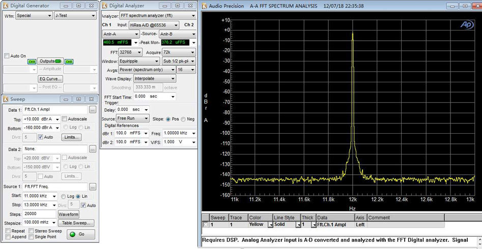Click the Trace column header in trace table

tap(238, 217)
